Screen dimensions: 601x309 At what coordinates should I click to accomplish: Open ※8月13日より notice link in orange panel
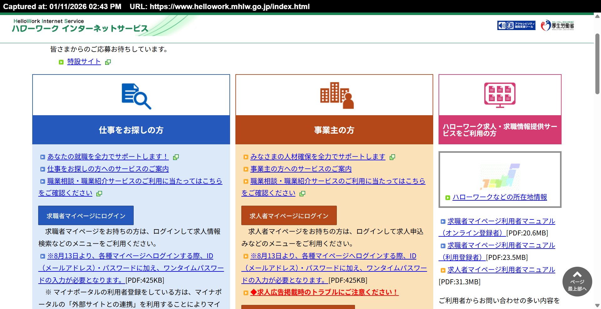[x=334, y=268]
